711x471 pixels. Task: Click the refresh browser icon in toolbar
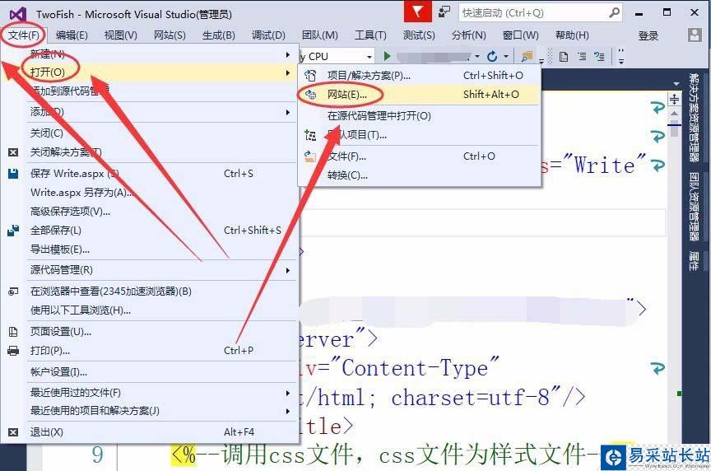[x=492, y=56]
